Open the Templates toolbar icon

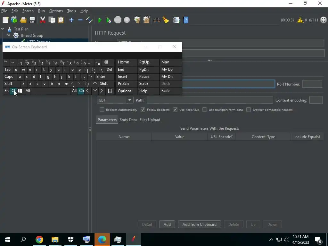[14, 20]
